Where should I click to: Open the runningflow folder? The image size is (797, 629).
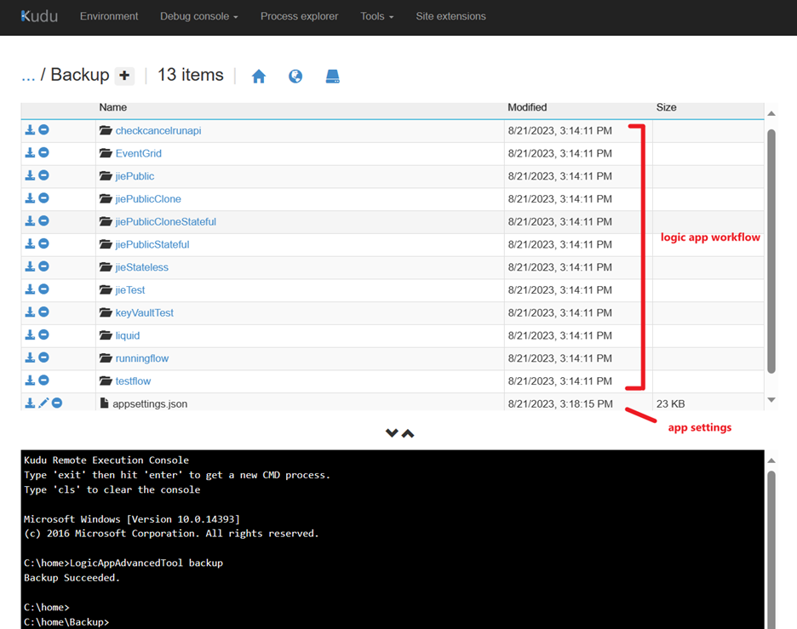tap(142, 358)
